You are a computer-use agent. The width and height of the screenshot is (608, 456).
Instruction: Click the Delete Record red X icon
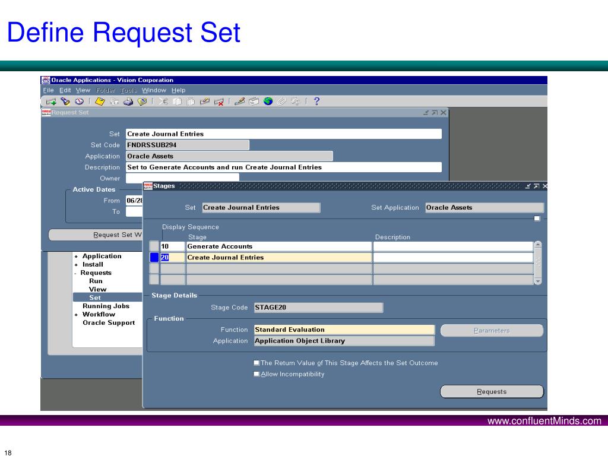(218, 102)
